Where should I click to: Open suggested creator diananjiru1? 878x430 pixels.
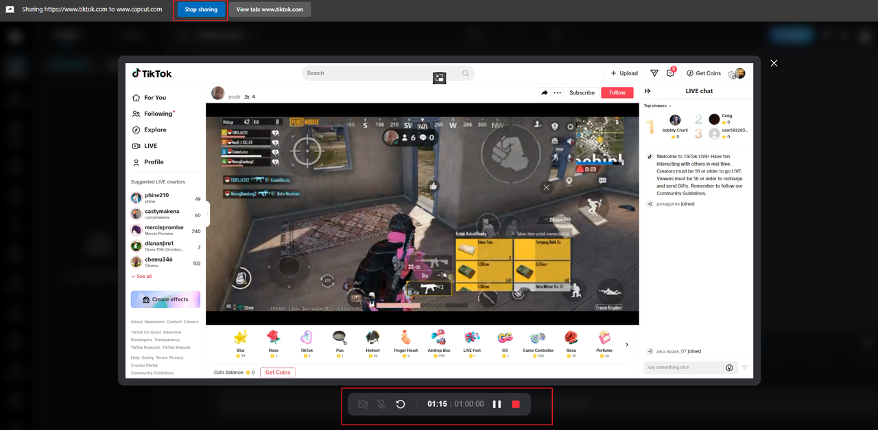[x=166, y=246]
